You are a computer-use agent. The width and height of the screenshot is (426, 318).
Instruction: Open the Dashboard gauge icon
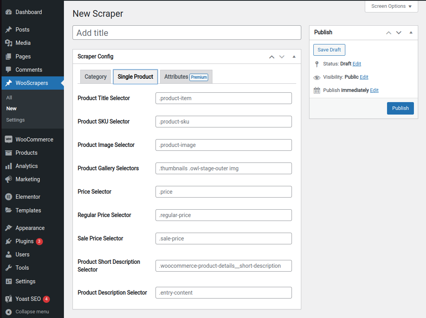[x=9, y=12]
